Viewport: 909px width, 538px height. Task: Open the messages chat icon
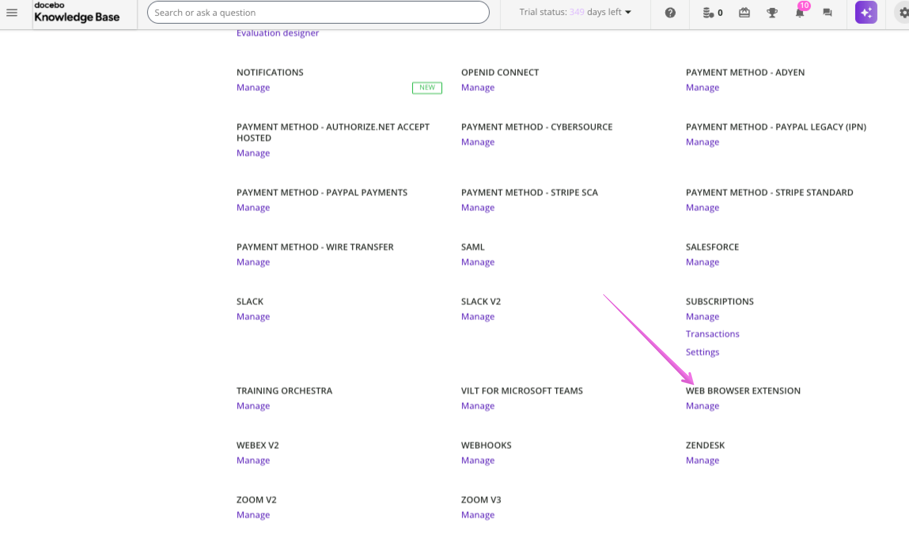tap(828, 12)
